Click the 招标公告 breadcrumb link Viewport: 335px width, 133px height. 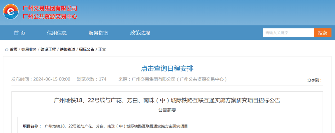pyautogui.click(x=87, y=49)
